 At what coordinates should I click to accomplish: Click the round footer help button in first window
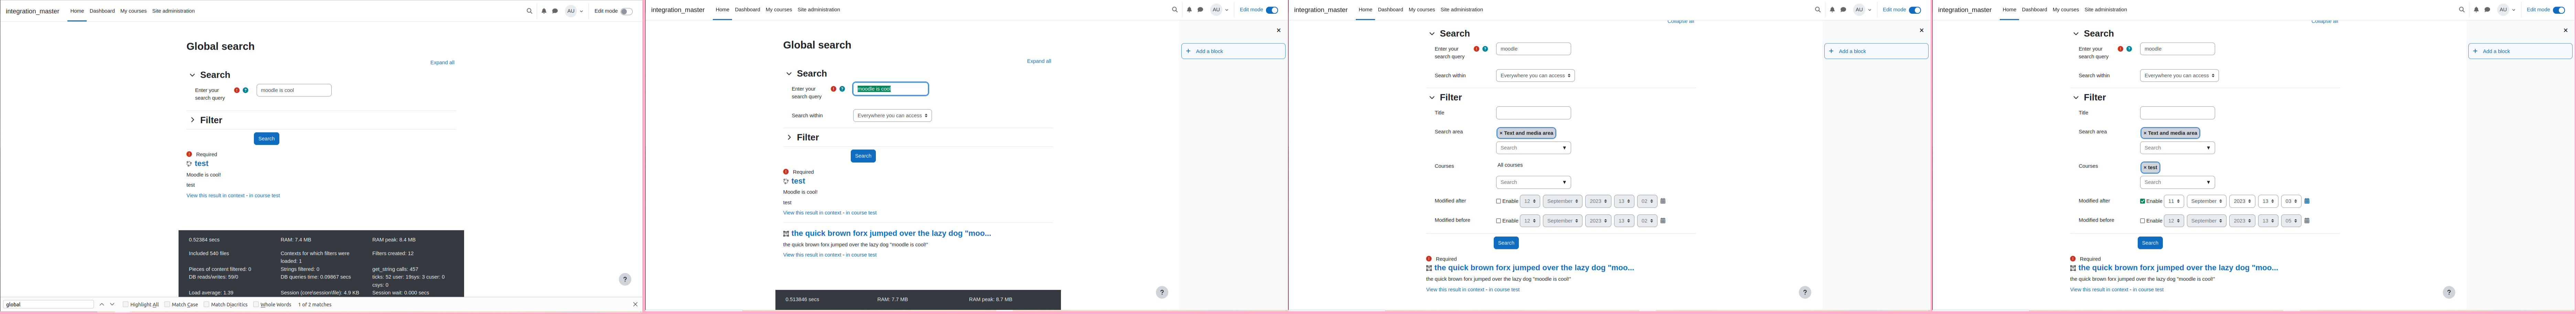click(x=625, y=279)
